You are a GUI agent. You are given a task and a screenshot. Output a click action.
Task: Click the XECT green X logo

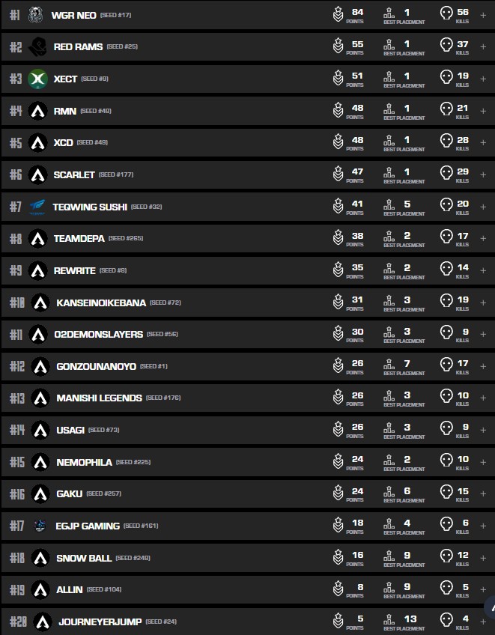tap(37, 79)
